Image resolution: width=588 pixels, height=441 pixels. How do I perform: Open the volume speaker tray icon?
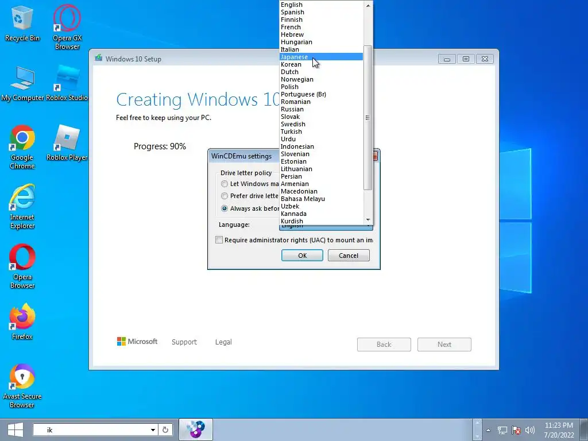point(530,430)
